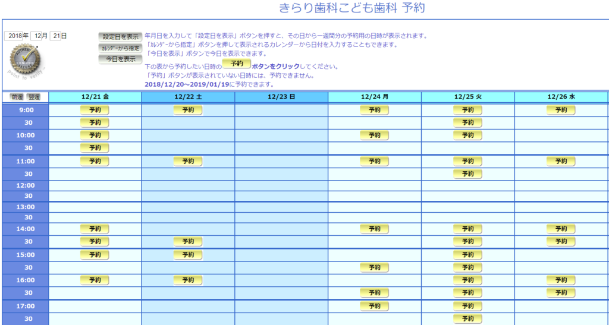Reserve 12/21 at 11:00
Screen dimensions: 609x325
click(95, 162)
